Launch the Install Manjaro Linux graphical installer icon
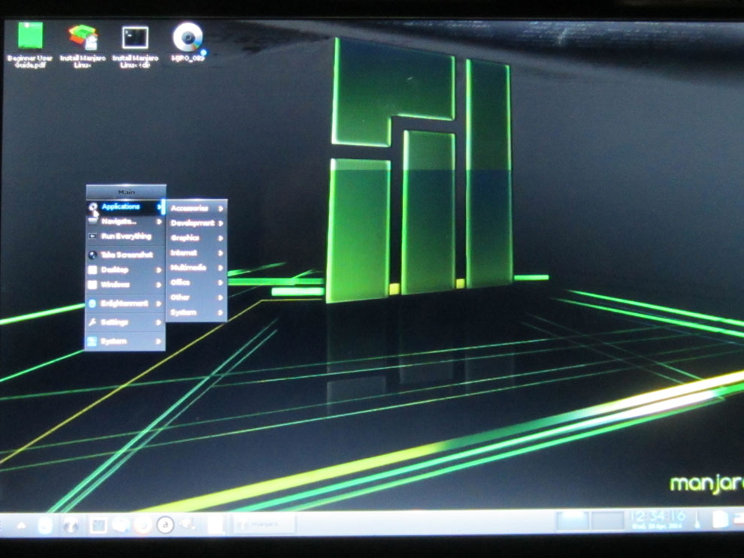The width and height of the screenshot is (744, 558). click(x=83, y=46)
